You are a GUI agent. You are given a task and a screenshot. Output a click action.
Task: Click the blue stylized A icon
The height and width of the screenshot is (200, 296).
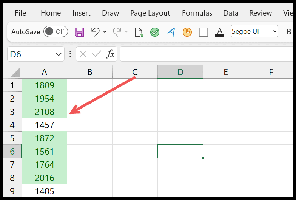[x=171, y=32]
